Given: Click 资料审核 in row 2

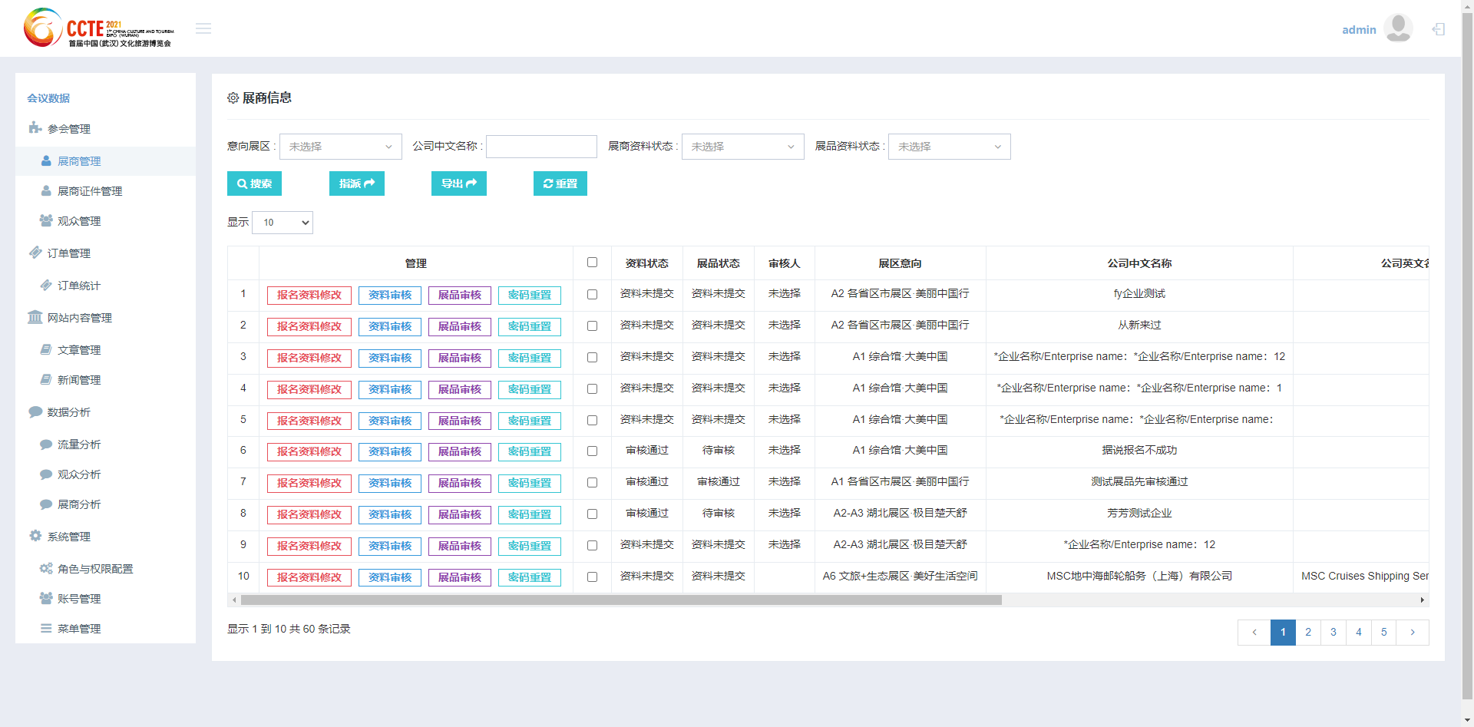Looking at the screenshot, I should pyautogui.click(x=390, y=327).
